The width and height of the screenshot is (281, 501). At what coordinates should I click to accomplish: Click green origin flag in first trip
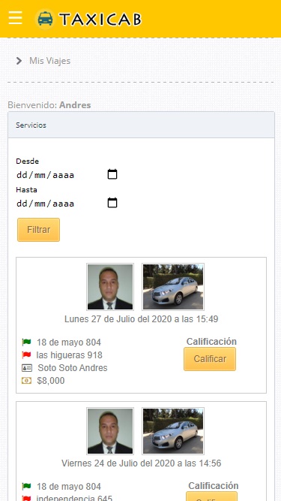(26, 343)
